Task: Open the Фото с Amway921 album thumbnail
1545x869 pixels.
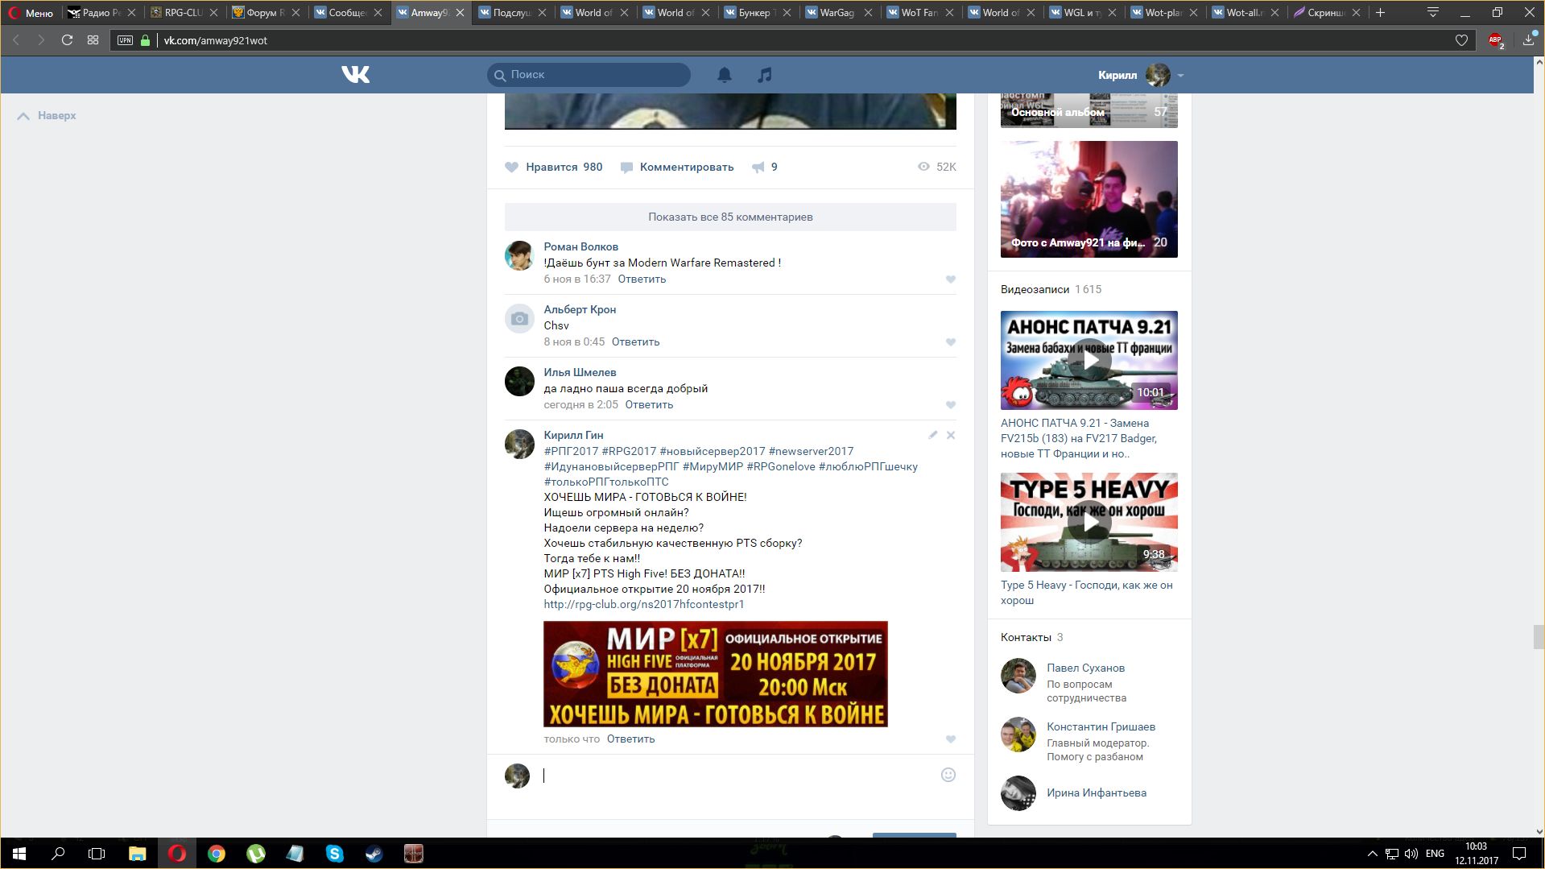Action: point(1089,200)
